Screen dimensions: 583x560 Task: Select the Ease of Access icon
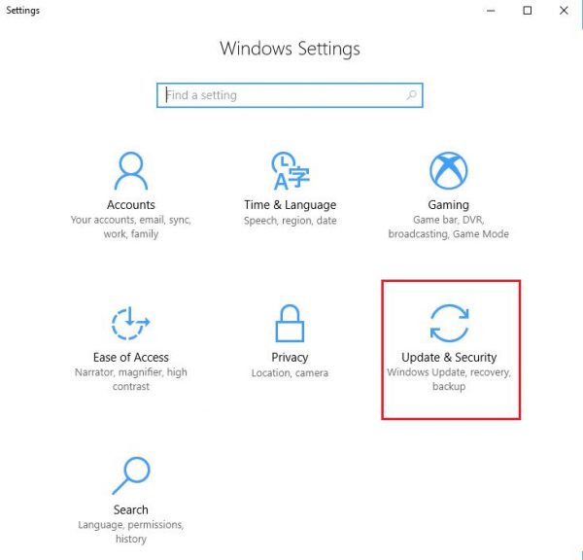(x=131, y=325)
